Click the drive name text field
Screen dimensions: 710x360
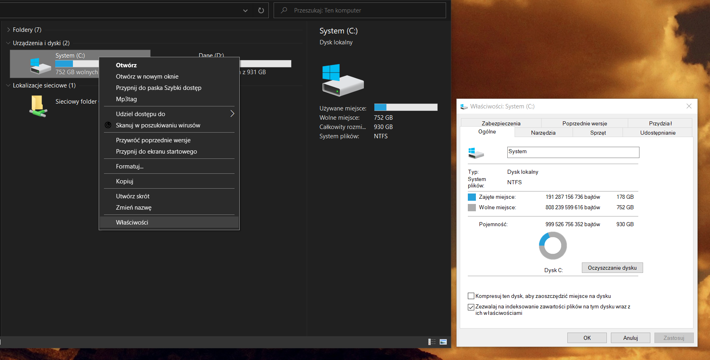coord(573,152)
